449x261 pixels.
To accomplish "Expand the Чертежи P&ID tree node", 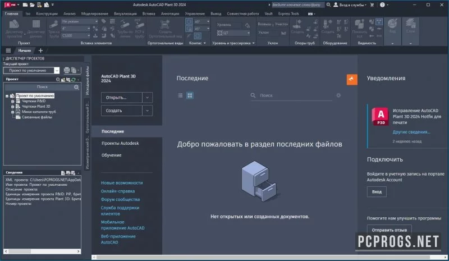I will click(12, 101).
